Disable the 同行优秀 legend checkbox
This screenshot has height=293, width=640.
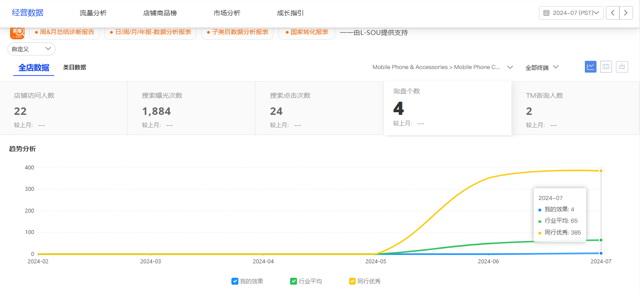[352, 281]
